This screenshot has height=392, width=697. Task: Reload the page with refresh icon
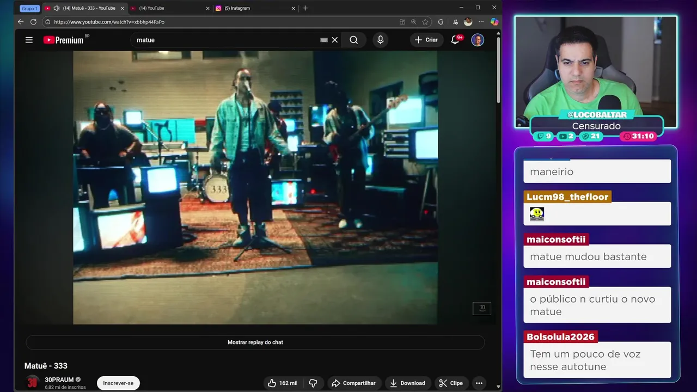pyautogui.click(x=33, y=22)
